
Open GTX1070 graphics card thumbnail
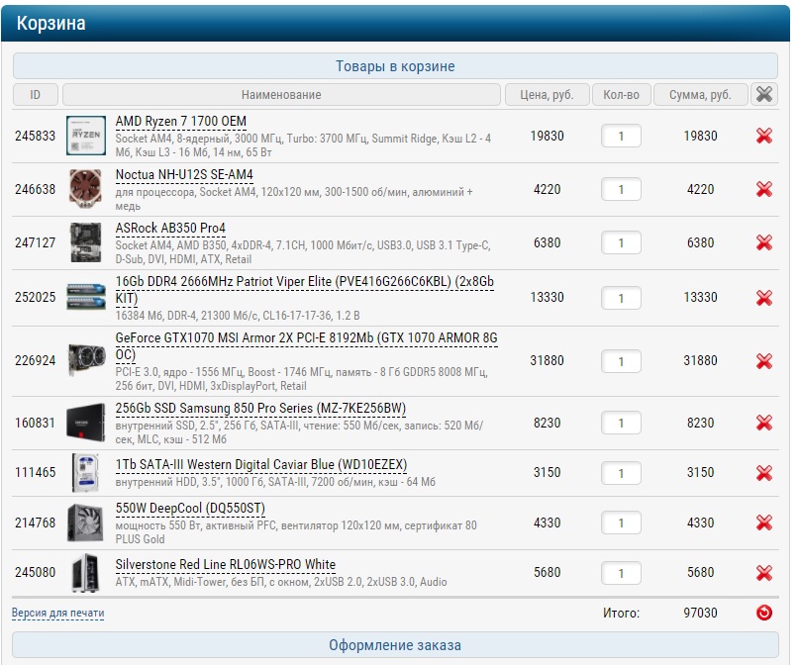coord(87,360)
